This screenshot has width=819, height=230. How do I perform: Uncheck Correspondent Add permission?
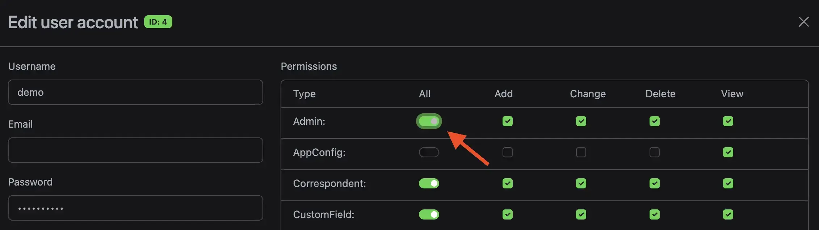(508, 183)
